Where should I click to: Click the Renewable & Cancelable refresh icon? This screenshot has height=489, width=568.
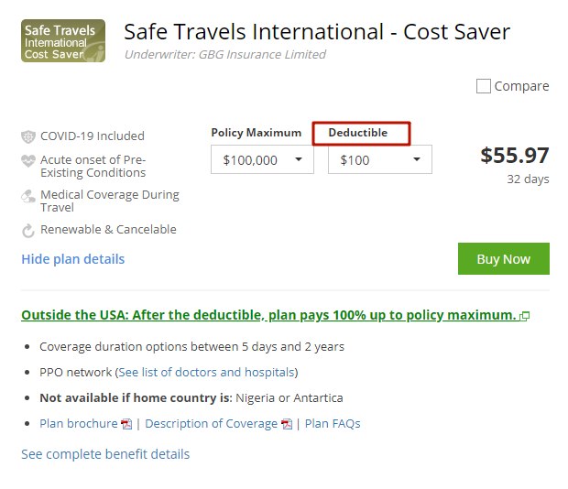[x=28, y=231]
